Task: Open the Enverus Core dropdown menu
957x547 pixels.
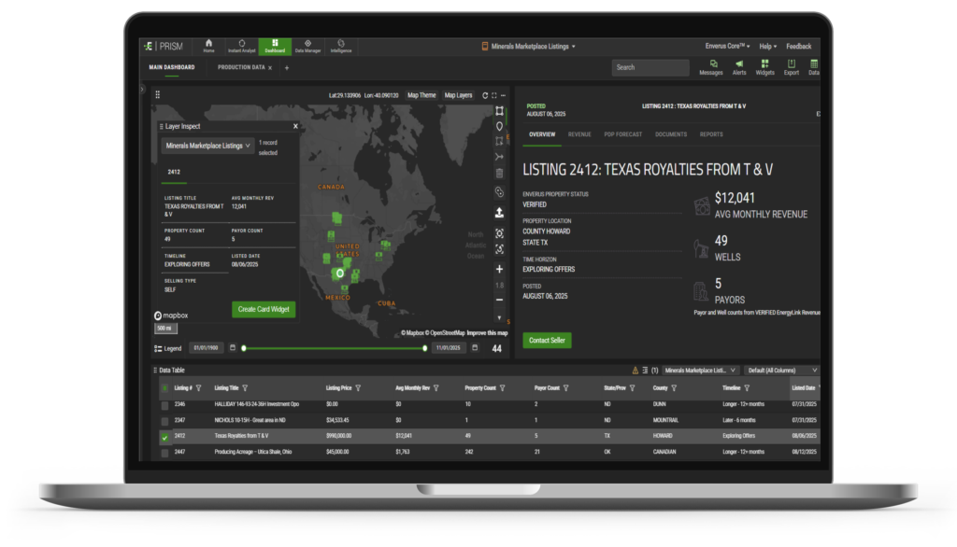Action: (729, 46)
